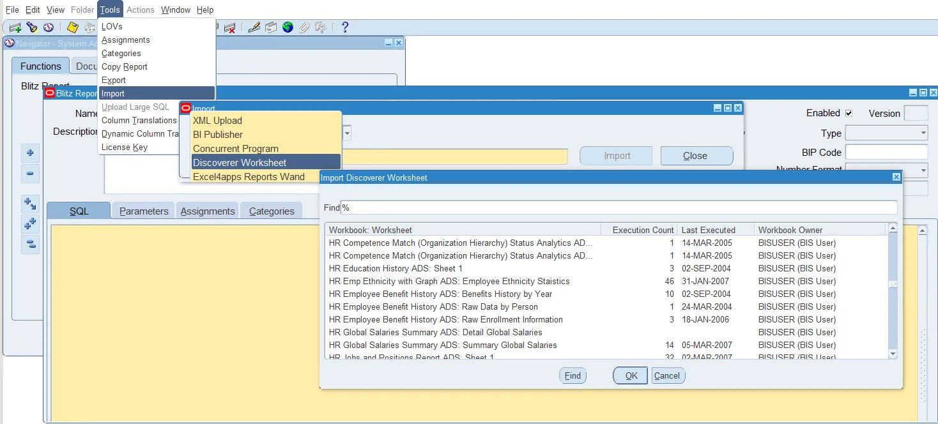938x424 pixels.
Task: Select Excel4apps Reports Wand option
Action: pyautogui.click(x=255, y=176)
